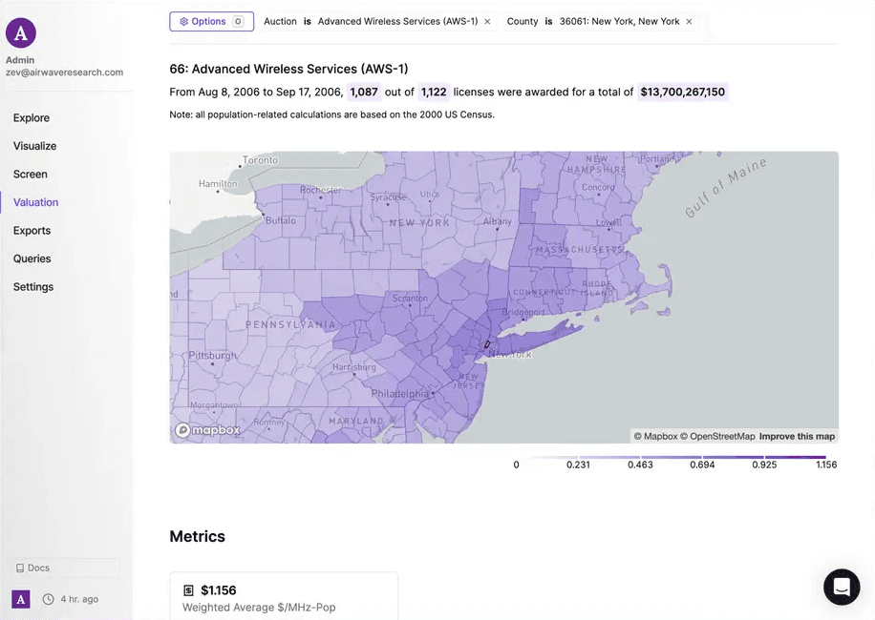Open the Explore page
875x620 pixels.
[x=32, y=118]
